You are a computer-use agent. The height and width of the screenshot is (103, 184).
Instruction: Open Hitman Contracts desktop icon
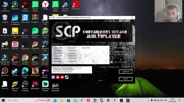tap(25, 86)
